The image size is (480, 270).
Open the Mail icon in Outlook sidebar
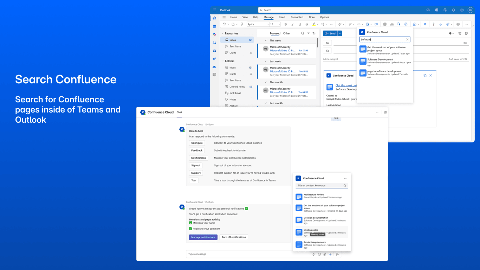[x=214, y=18]
